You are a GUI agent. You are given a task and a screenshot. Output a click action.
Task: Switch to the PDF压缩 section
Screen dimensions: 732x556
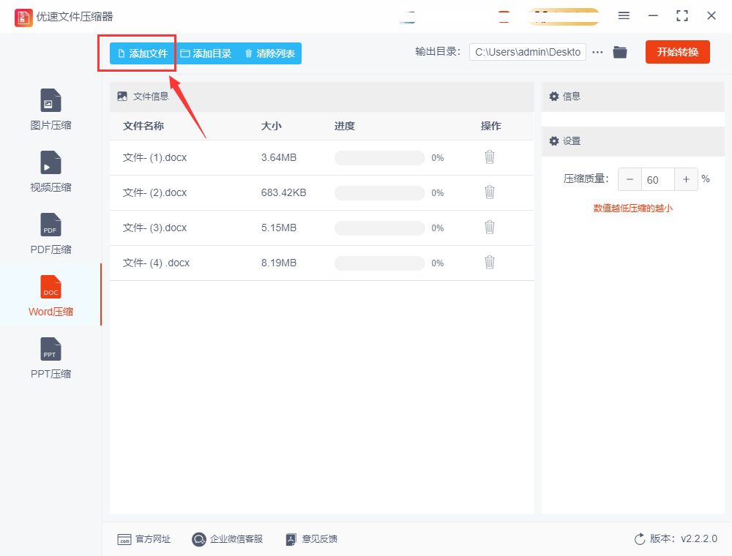coord(51,233)
